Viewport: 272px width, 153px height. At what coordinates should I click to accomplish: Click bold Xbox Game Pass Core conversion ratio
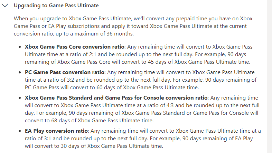pos(75,47)
